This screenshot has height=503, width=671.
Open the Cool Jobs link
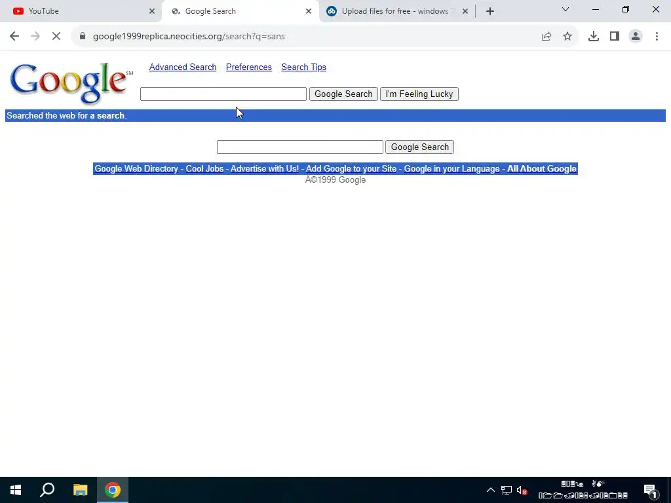[204, 168]
